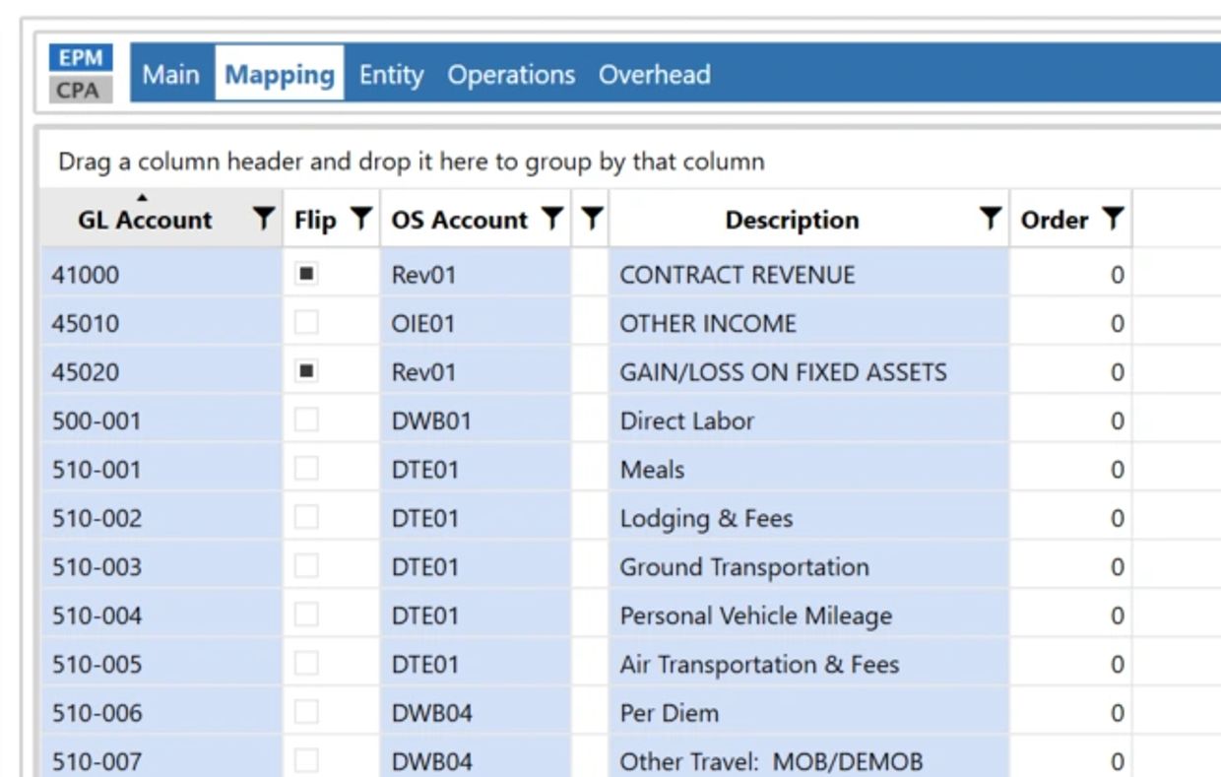This screenshot has height=777, width=1221.
Task: Switch to the Main tab
Action: pos(170,75)
